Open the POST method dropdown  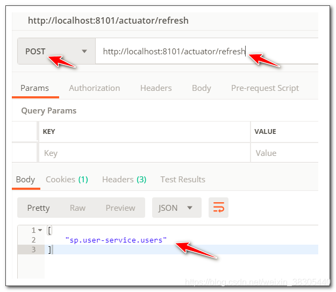[56, 51]
